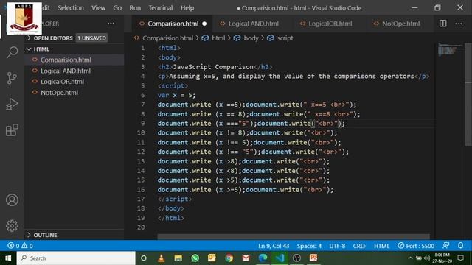This screenshot has height=265, width=472.
Task: Click the unsaved dot on Comparision.html tab
Action: coord(204,24)
